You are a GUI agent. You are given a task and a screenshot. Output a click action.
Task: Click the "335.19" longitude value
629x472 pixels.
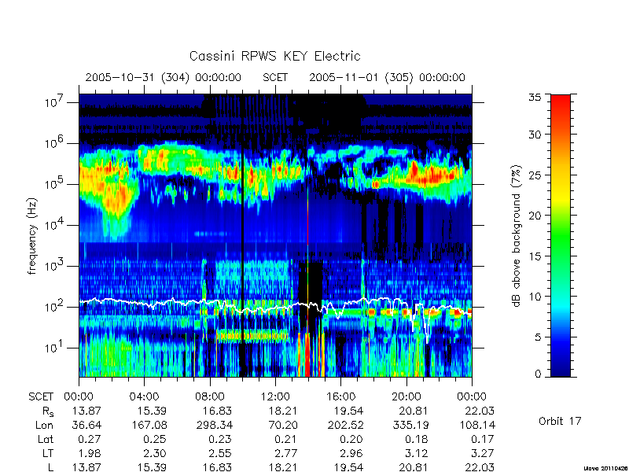pyautogui.click(x=410, y=425)
